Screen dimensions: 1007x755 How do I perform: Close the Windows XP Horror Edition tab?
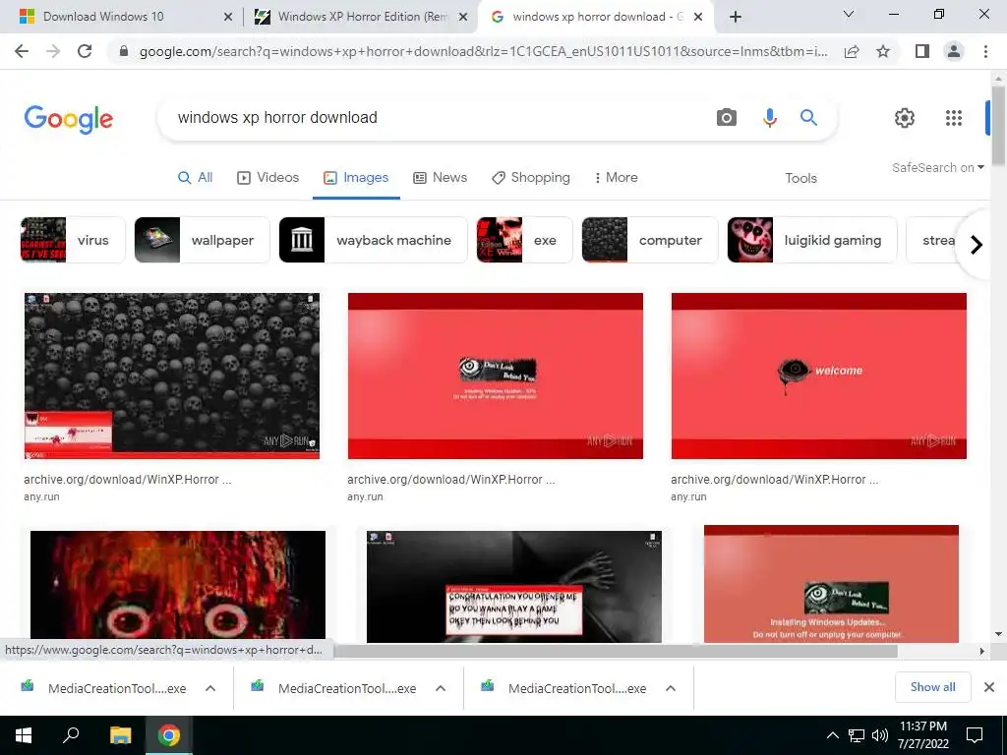click(462, 17)
